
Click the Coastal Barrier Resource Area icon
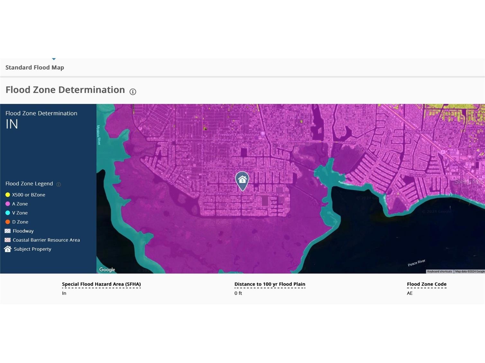(8, 240)
